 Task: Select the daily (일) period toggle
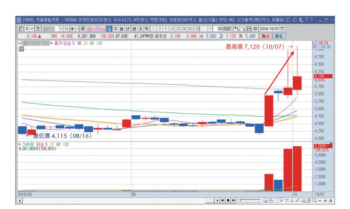(109, 29)
